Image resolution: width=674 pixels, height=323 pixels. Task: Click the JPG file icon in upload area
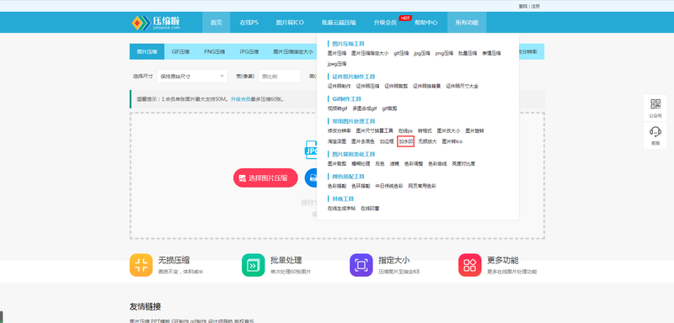coord(311,150)
